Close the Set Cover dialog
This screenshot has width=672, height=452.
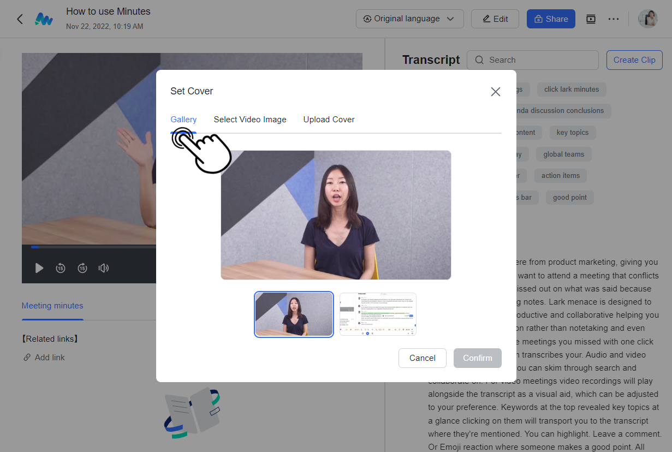pyautogui.click(x=495, y=92)
